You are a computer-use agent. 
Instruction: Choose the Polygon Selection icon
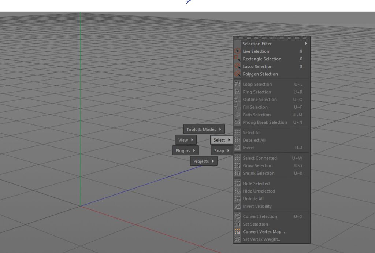coord(237,74)
